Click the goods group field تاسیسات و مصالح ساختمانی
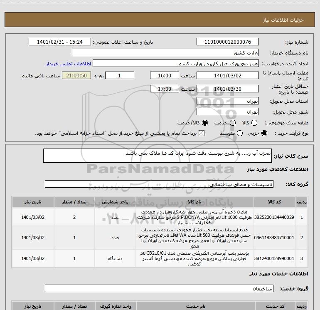This screenshot has height=310, width=320. tap(159, 184)
